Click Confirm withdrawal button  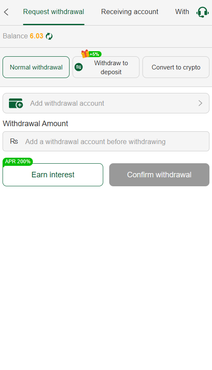coord(160,175)
